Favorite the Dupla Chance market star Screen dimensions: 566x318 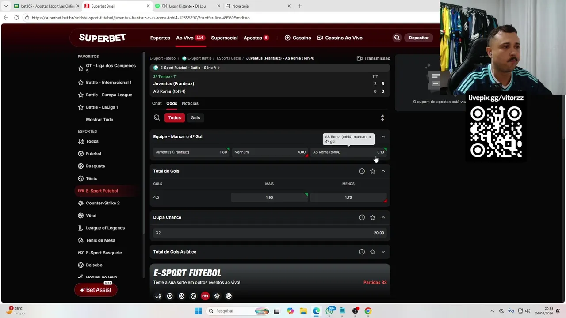[x=372, y=217]
